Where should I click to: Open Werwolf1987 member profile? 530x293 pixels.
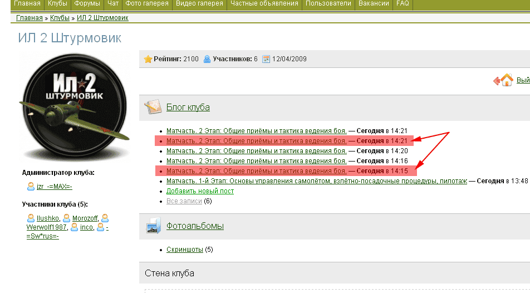tap(47, 227)
